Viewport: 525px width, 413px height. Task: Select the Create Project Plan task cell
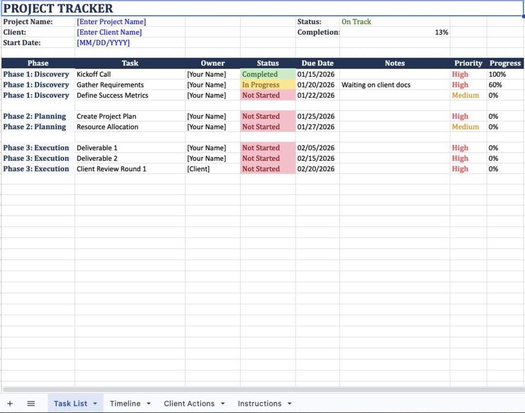[130, 116]
